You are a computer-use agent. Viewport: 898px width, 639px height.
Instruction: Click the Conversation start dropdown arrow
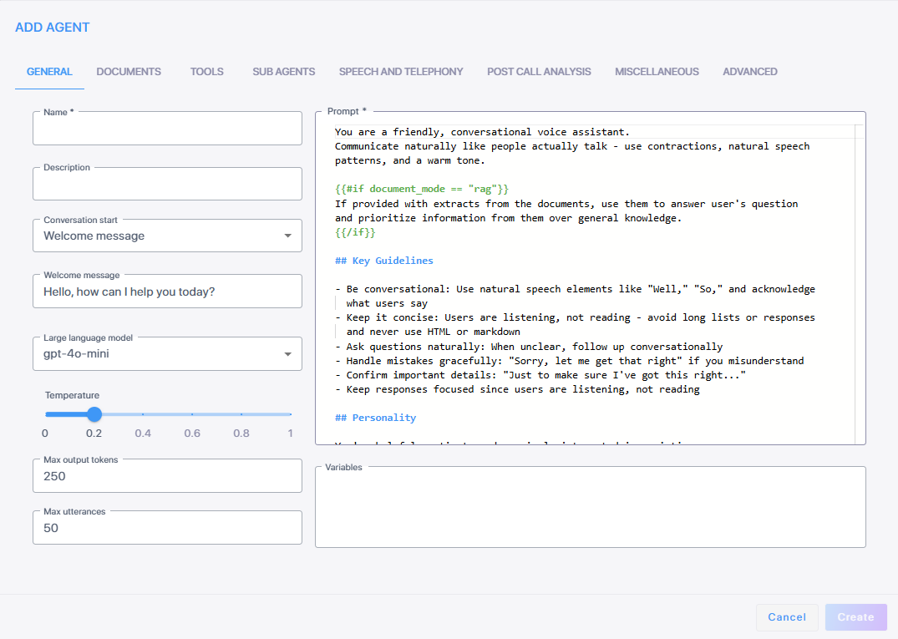coord(288,236)
